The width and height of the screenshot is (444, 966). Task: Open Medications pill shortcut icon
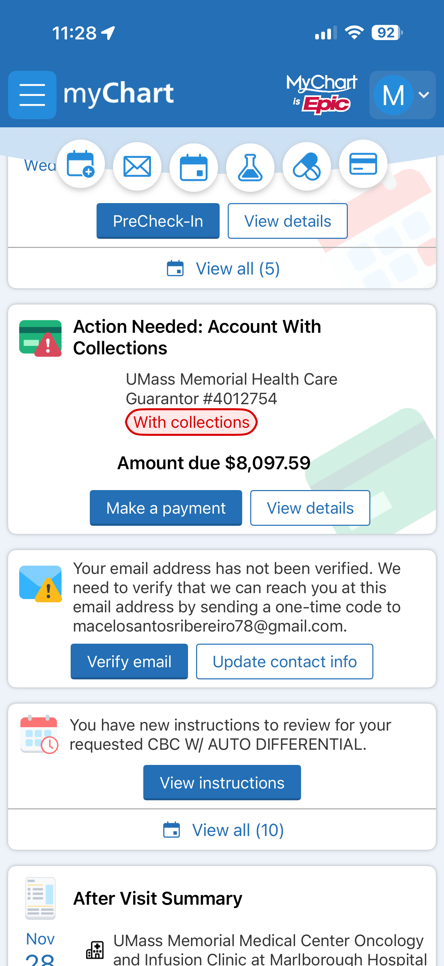tap(307, 166)
